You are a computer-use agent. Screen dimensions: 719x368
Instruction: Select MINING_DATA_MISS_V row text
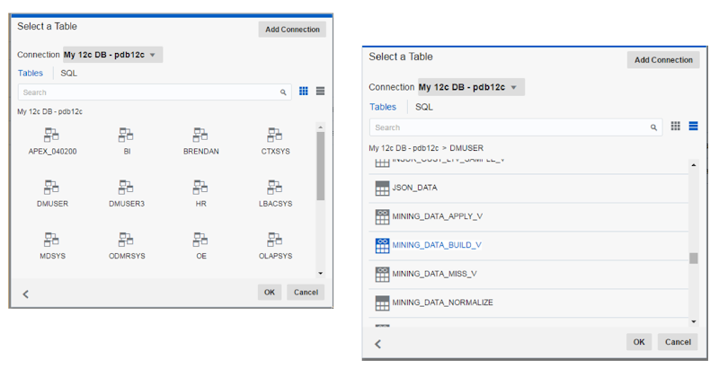coord(434,274)
